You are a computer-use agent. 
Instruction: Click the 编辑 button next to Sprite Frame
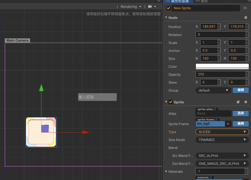coord(240,124)
